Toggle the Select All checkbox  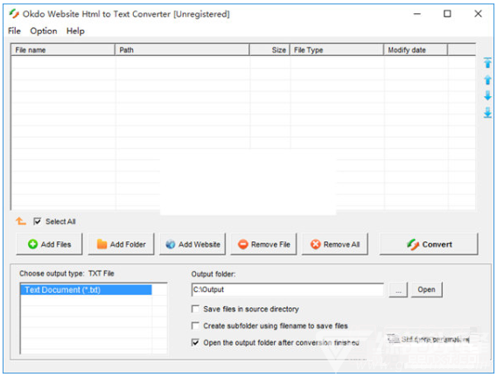[x=37, y=221]
